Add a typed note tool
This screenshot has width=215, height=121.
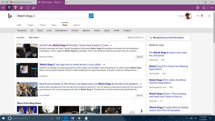click(28, 8)
